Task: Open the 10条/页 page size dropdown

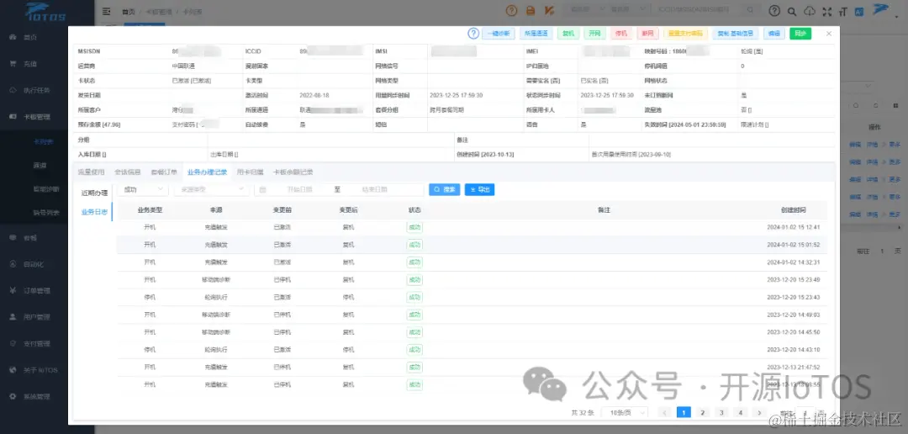Action: coord(625,413)
